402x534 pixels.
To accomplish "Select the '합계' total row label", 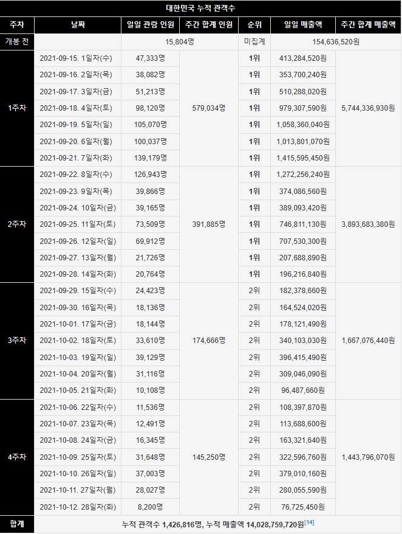I will [17, 524].
